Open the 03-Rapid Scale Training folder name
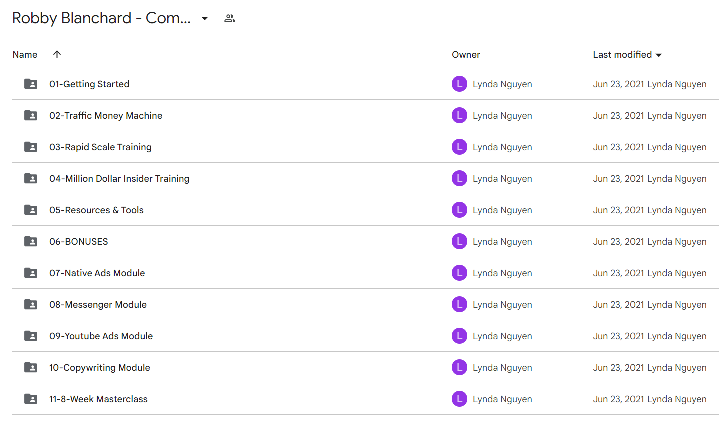 [100, 147]
